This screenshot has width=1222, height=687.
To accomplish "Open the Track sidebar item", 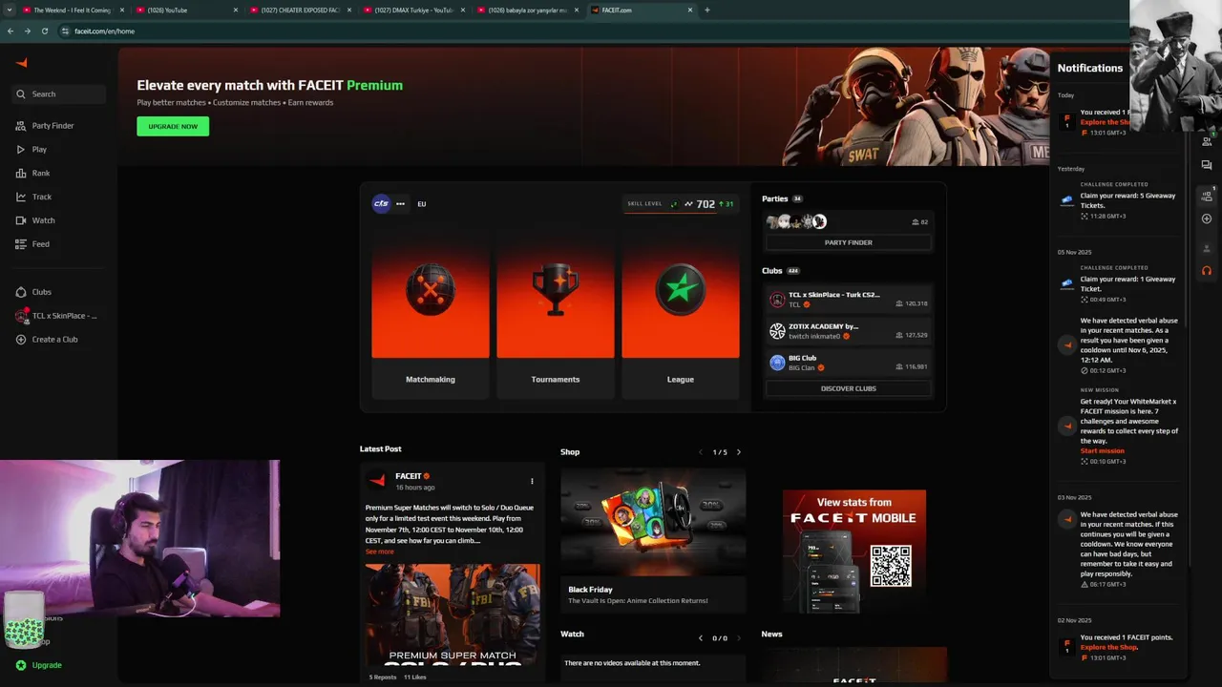I will pyautogui.click(x=57, y=197).
